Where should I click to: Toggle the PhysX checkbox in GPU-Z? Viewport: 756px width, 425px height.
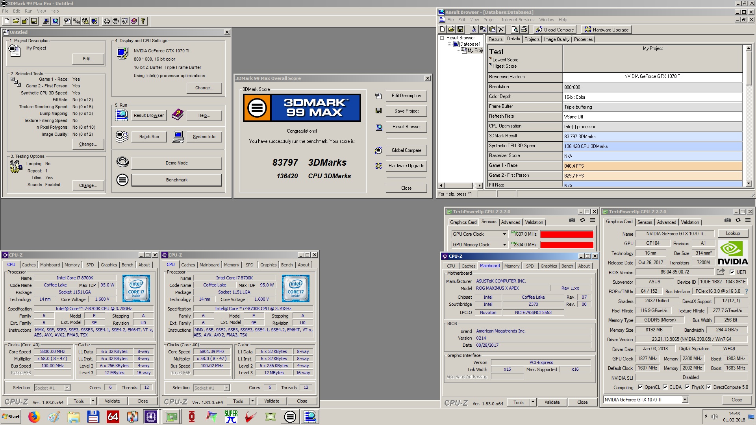coord(687,387)
